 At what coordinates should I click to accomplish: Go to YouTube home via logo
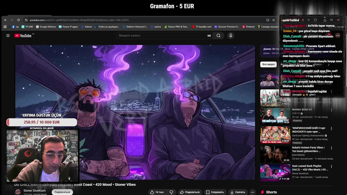click(23, 35)
